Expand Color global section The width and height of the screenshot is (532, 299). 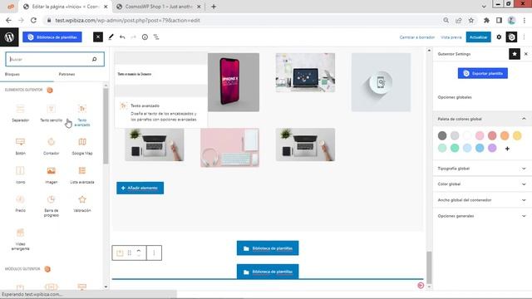[481, 184]
